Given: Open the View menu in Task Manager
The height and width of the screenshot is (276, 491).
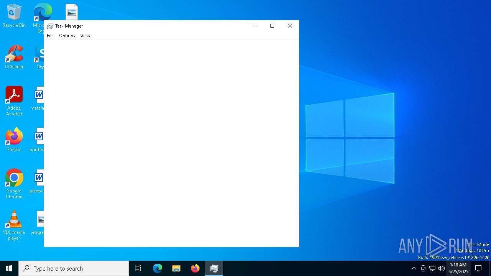Looking at the screenshot, I should point(85,36).
